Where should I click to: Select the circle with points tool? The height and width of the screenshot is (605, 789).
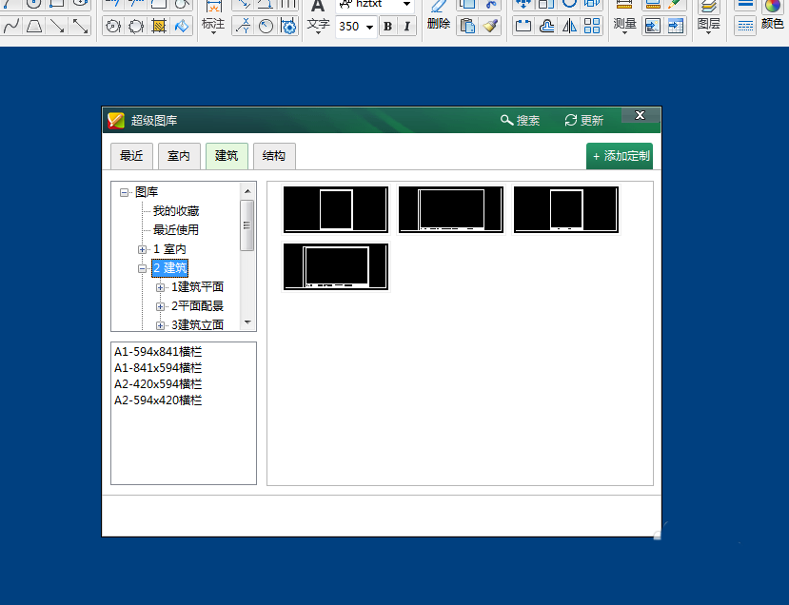point(113,26)
